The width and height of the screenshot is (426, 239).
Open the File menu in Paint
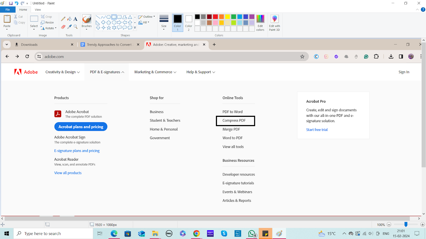(x=7, y=10)
